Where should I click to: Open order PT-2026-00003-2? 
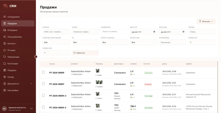click(x=58, y=108)
